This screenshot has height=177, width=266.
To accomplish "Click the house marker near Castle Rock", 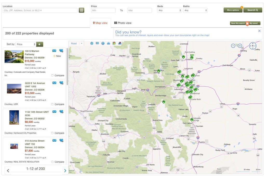I will coord(190,97).
